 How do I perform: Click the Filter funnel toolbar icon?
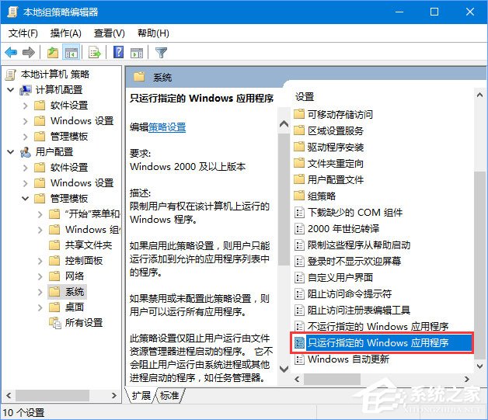(161, 52)
